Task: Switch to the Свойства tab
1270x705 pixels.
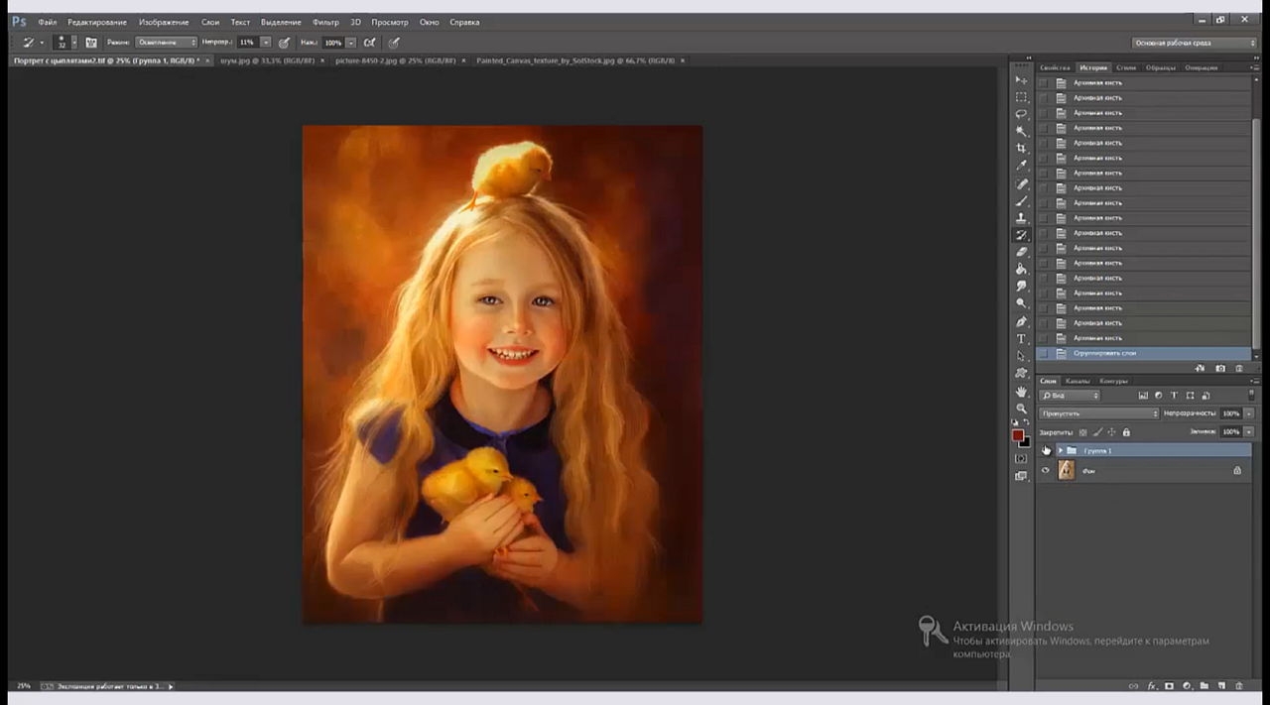Action: 1055,67
